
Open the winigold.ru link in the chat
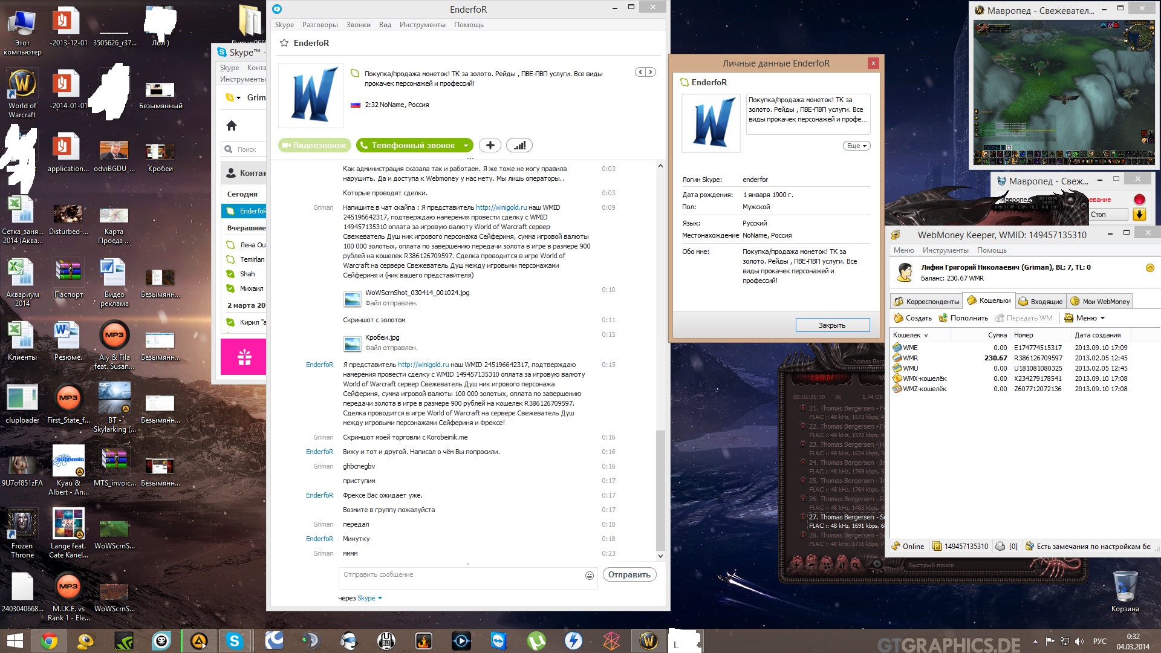tap(501, 207)
